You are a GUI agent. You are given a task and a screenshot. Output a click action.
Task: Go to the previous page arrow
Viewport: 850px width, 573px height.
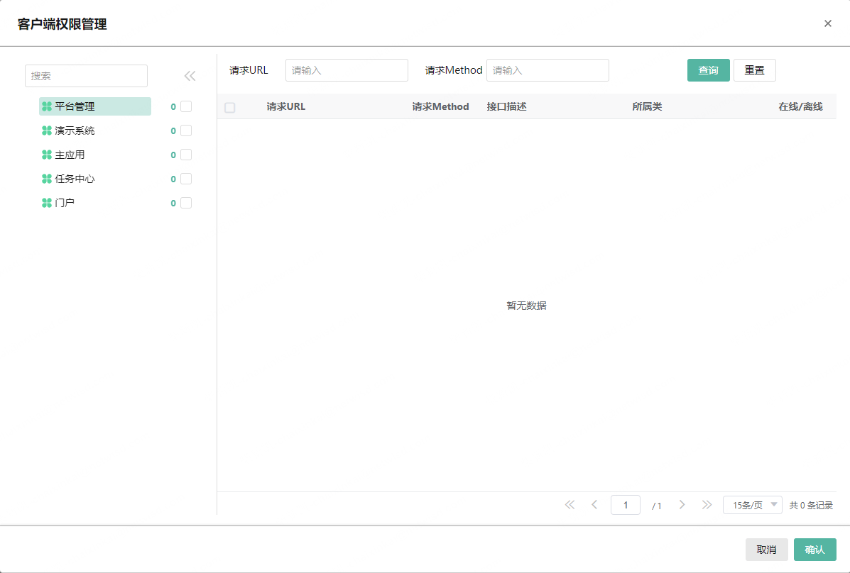tap(594, 505)
